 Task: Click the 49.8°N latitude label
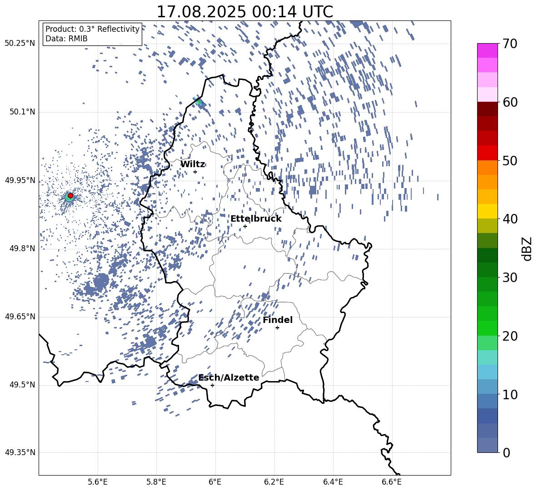tap(22, 248)
